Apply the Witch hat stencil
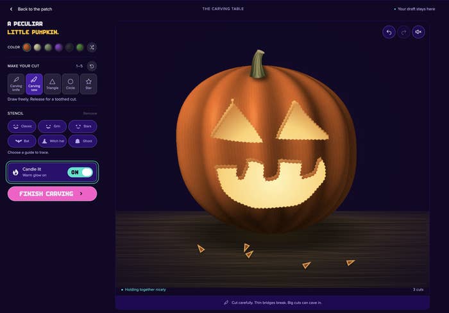 (53, 141)
